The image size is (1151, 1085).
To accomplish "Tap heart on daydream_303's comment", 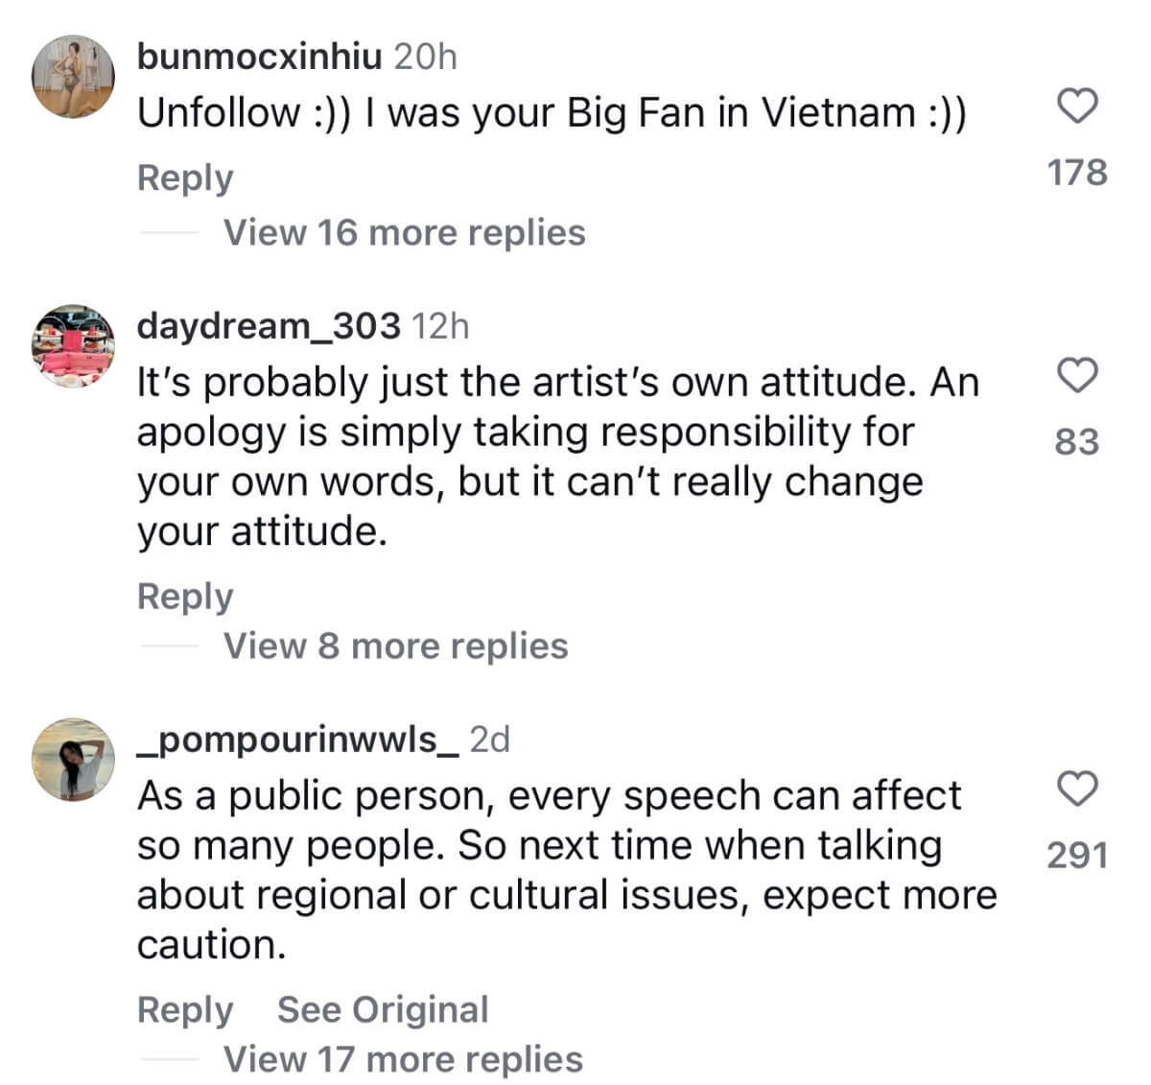I will (x=1077, y=375).
